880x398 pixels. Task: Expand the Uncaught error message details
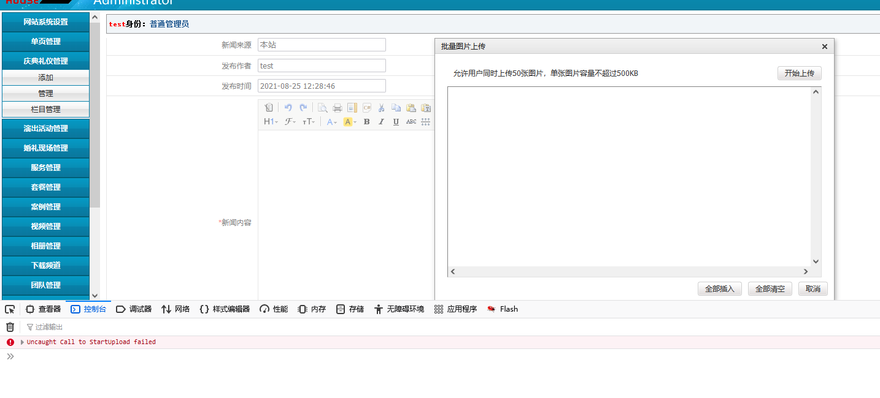click(x=23, y=342)
